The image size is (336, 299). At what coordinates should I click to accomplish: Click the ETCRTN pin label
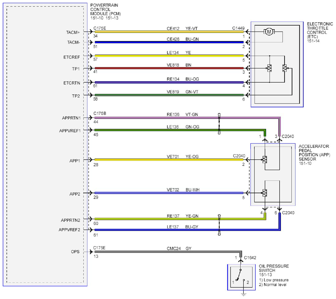pyautogui.click(x=72, y=83)
